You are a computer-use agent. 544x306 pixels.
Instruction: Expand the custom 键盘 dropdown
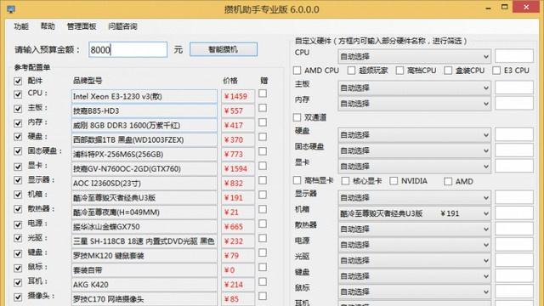click(x=414, y=276)
